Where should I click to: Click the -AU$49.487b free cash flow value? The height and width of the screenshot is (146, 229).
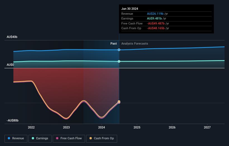coord(156,23)
